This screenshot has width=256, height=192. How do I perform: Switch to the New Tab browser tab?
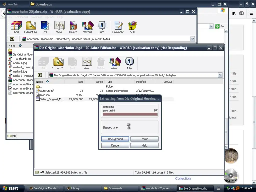(x=13, y=4)
